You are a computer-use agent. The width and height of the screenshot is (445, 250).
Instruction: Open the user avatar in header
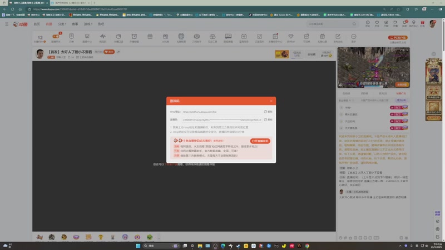(x=433, y=24)
